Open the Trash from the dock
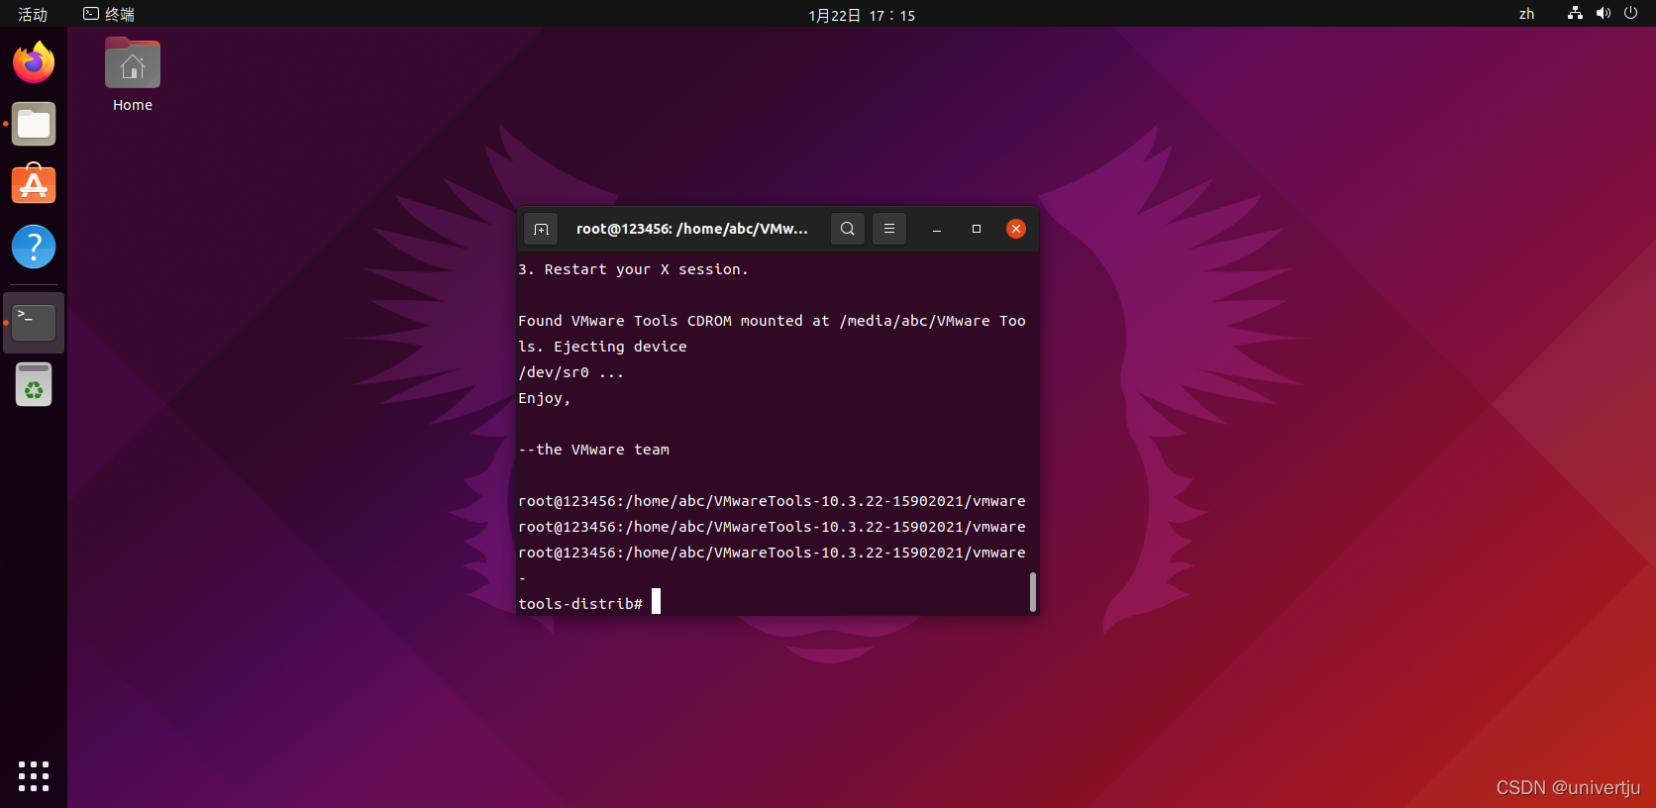This screenshot has height=808, width=1656. (34, 384)
